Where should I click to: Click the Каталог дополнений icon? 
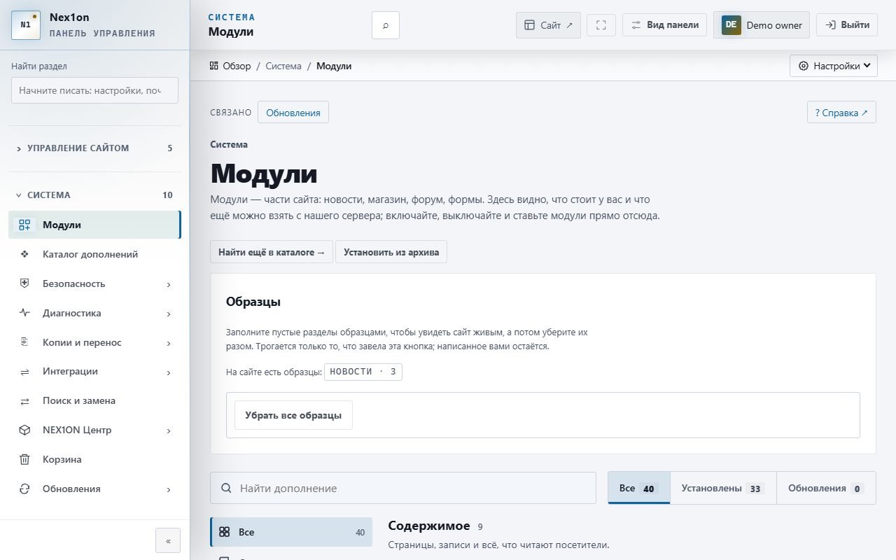pos(24,254)
